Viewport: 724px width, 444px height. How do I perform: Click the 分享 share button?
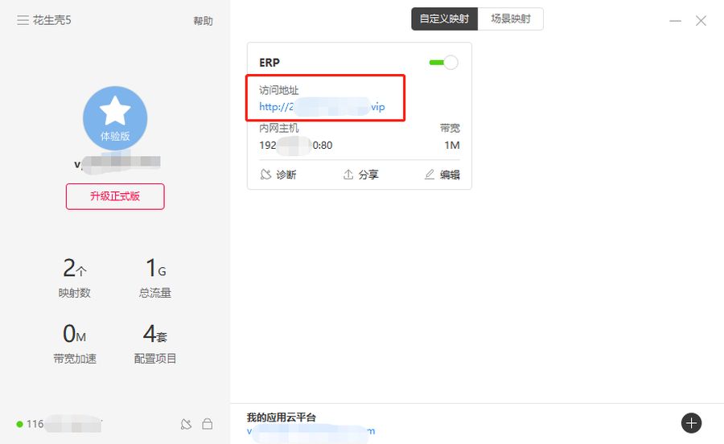360,175
